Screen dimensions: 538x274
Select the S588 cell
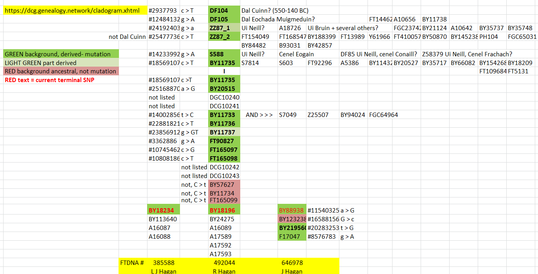[x=224, y=54]
